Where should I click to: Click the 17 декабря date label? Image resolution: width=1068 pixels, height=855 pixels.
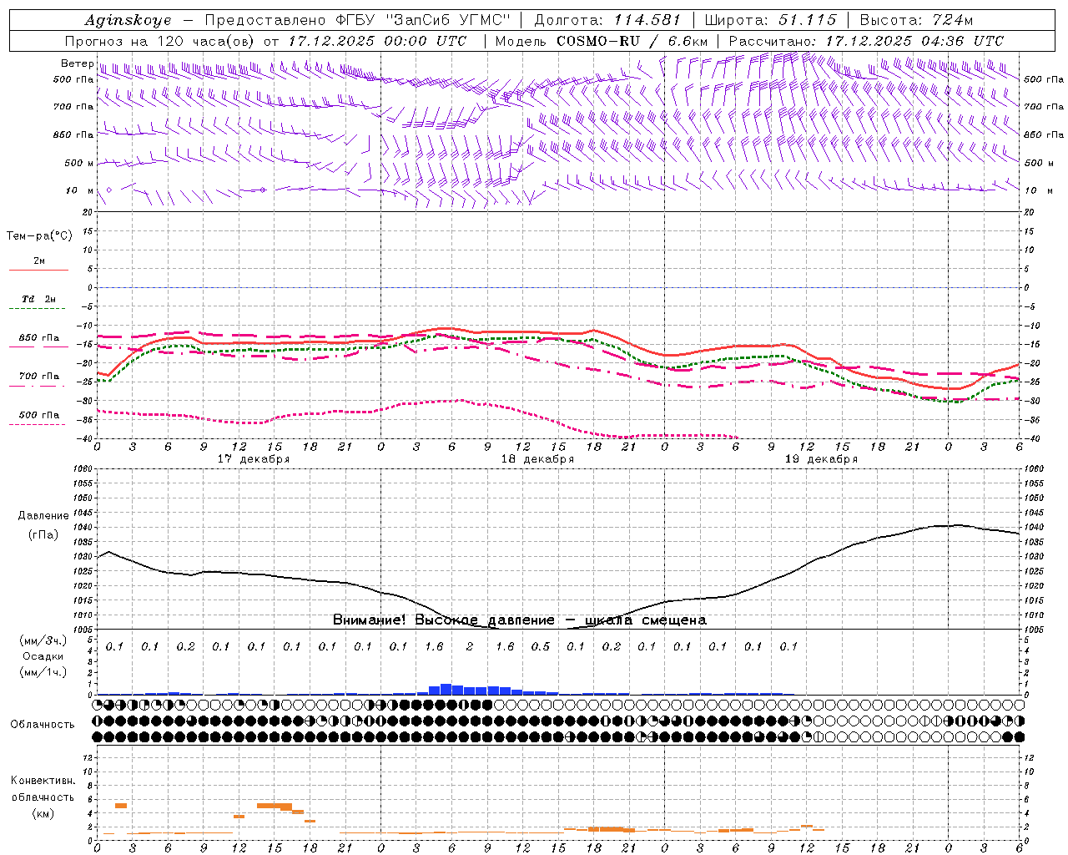click(x=254, y=459)
